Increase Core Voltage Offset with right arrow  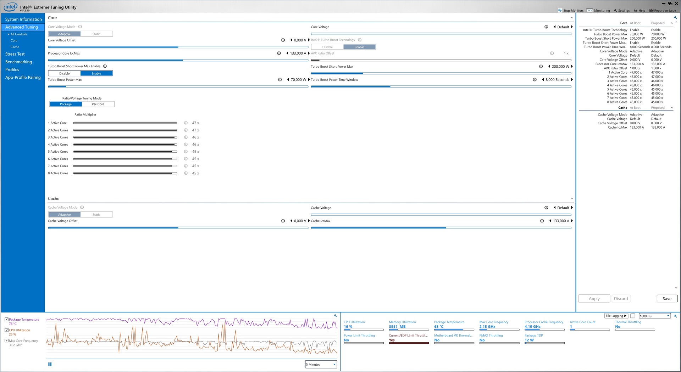click(x=309, y=40)
